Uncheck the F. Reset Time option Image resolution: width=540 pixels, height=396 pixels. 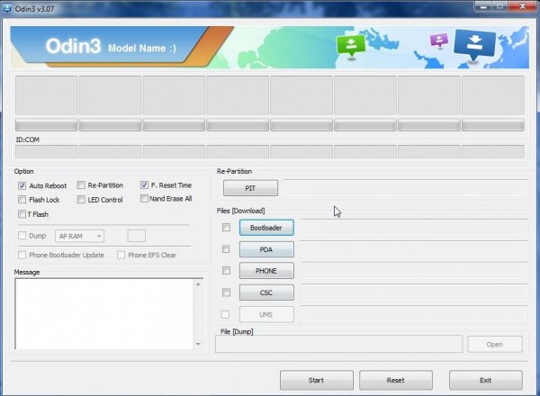(144, 184)
